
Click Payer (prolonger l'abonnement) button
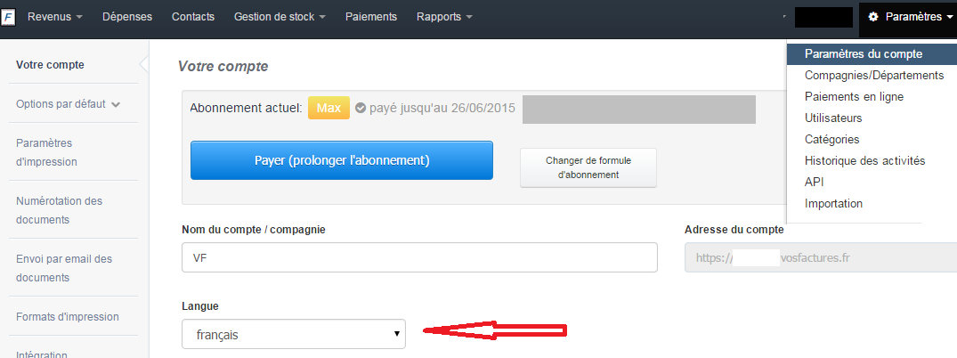point(342,160)
